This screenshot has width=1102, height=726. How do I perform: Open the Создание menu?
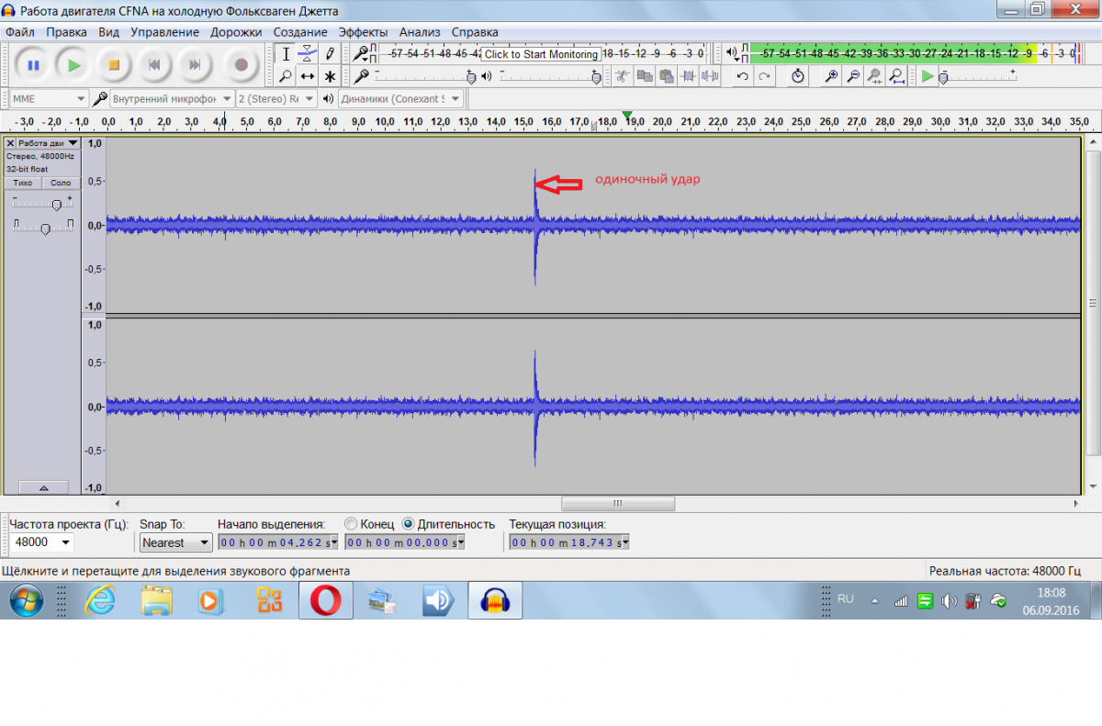301,32
